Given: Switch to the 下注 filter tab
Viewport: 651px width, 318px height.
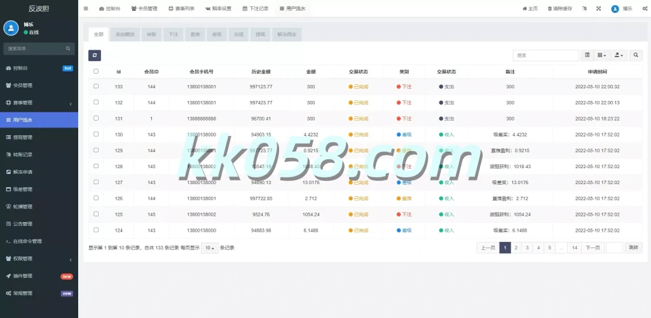Looking at the screenshot, I should (174, 34).
